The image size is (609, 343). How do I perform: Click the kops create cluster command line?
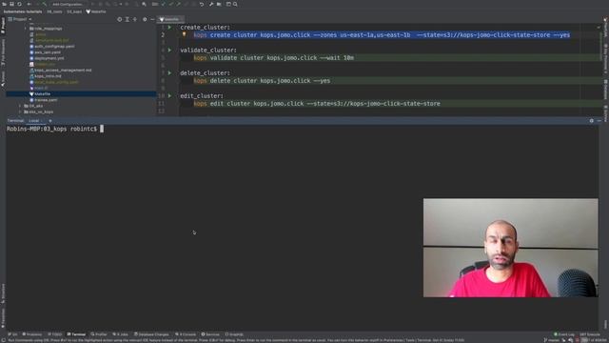[382, 35]
